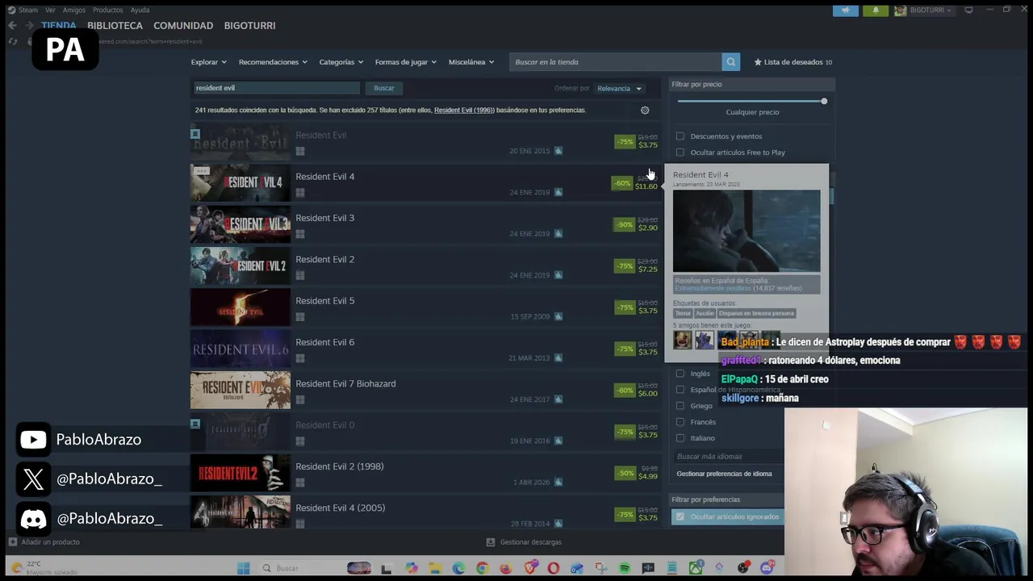Click Añadir un producto
Screen dimensions: 1033x581
[x=50, y=542]
